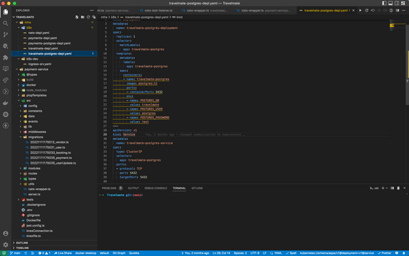This screenshot has width=409, height=256.
Task: Click New Folder icon in Explorer header
Action: pos(82,17)
